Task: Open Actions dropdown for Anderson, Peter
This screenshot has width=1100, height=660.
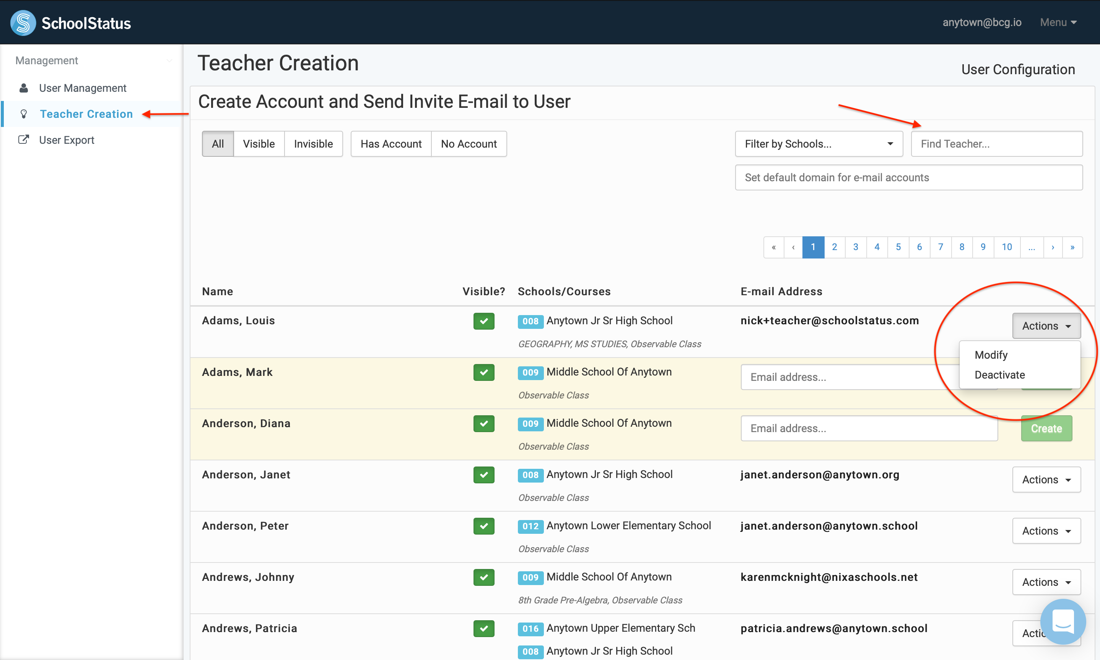Action: 1046,531
